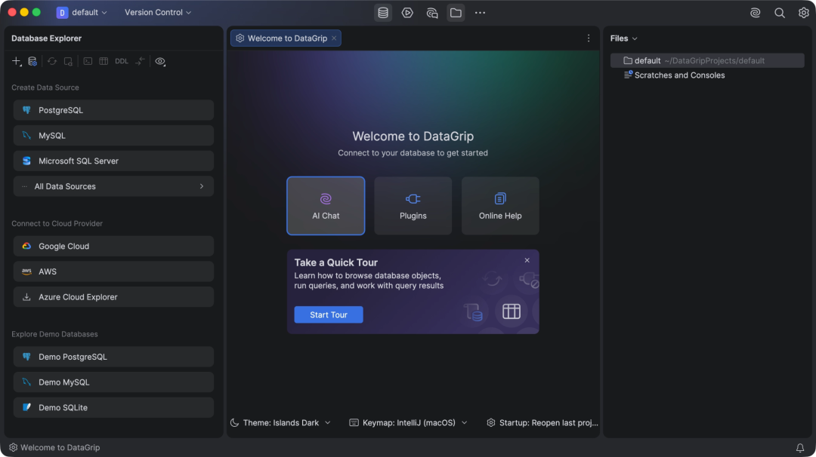Create a Microsoft SQL Server data source
Screen dimensions: 816x457
[x=113, y=161]
